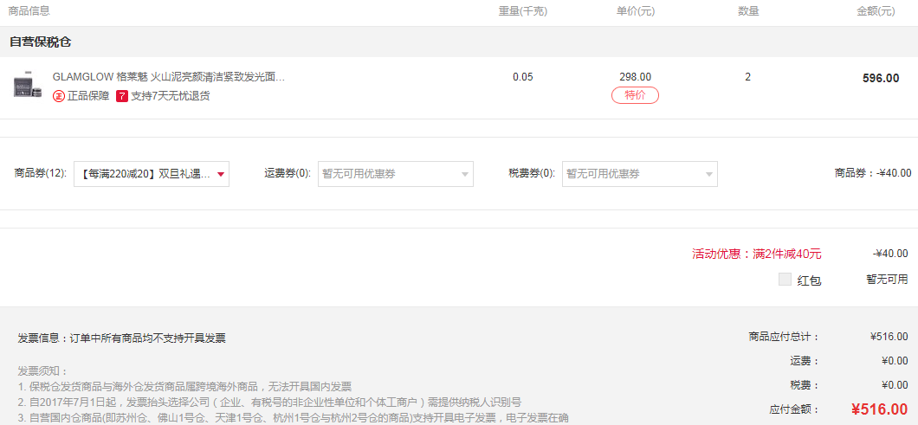Click the 重量(千克) column header
Image resolution: width=918 pixels, height=425 pixels.
(x=523, y=11)
